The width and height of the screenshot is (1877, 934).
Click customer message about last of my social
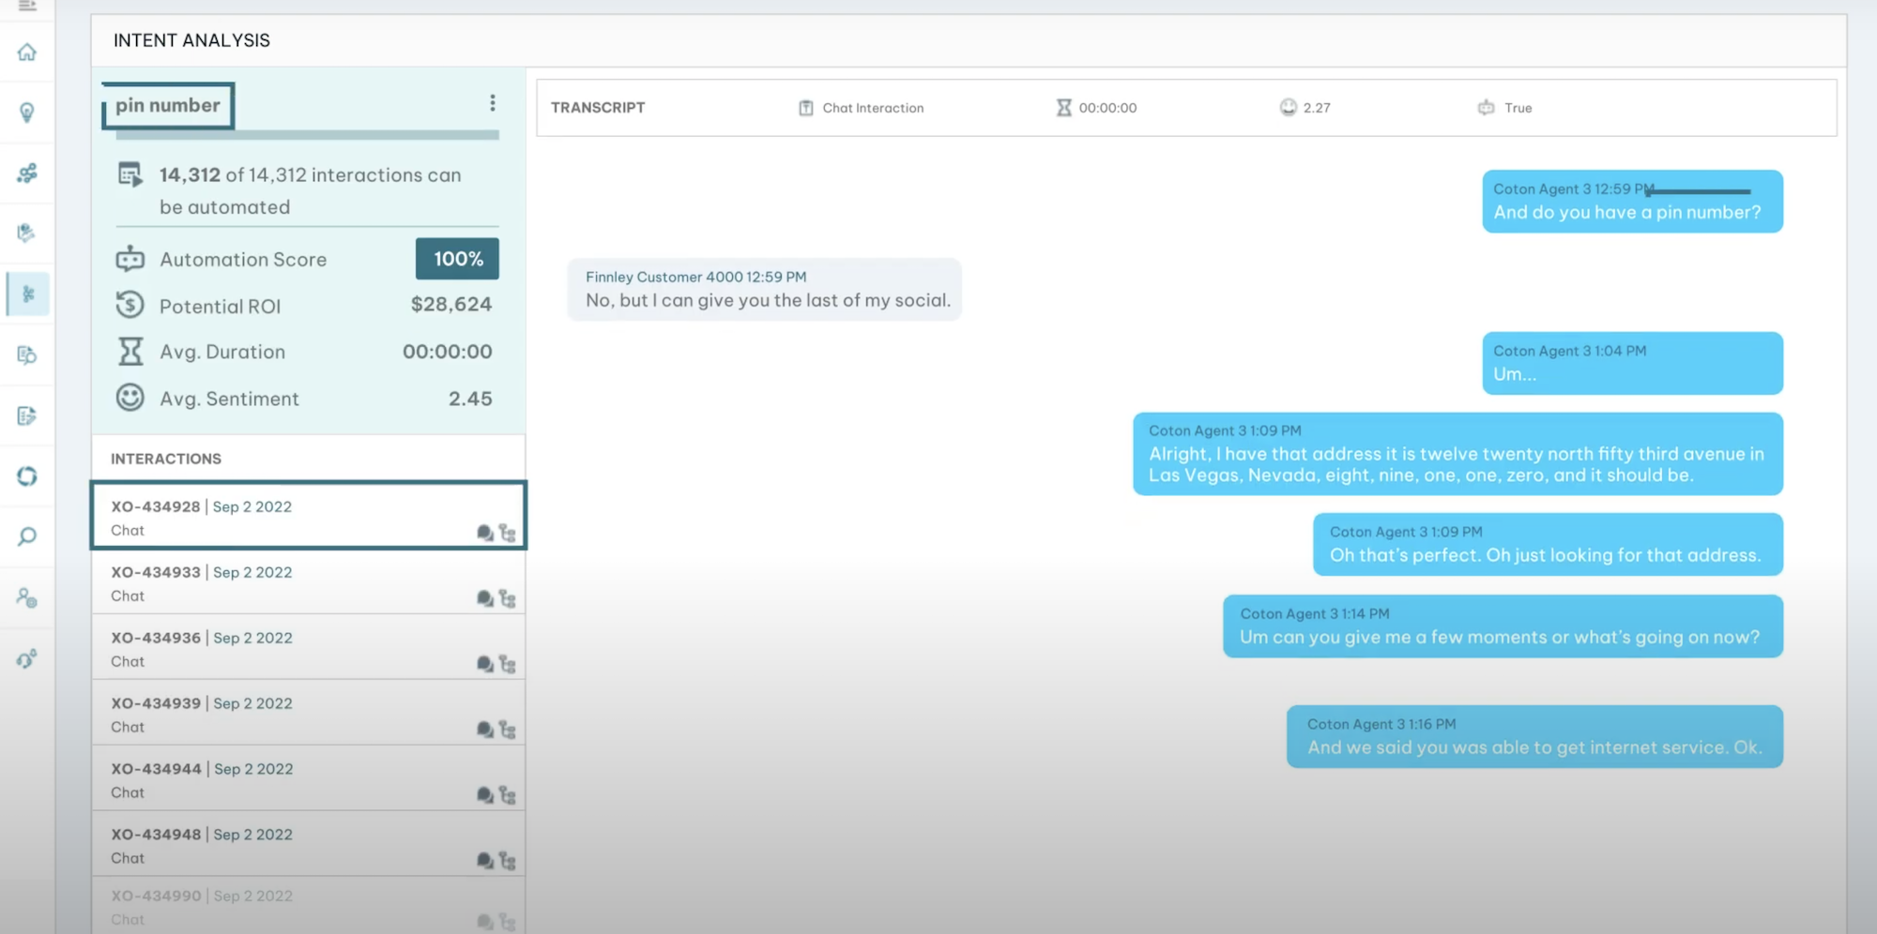coord(765,290)
